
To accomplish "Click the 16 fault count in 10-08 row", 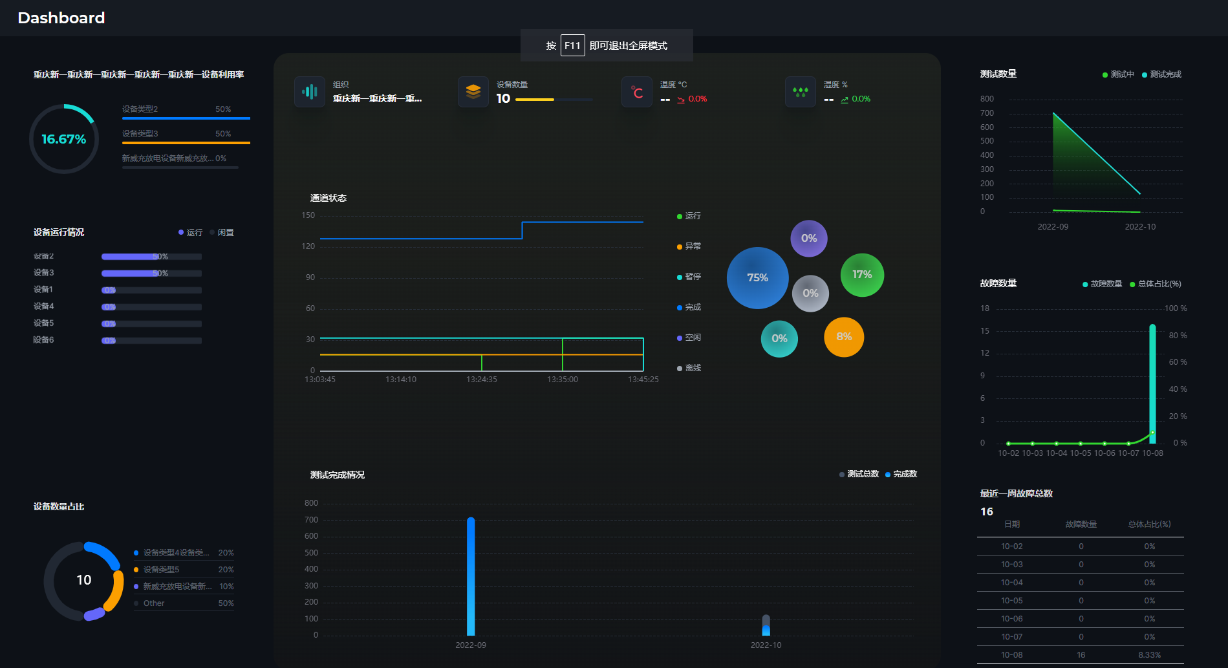I will [x=1081, y=655].
